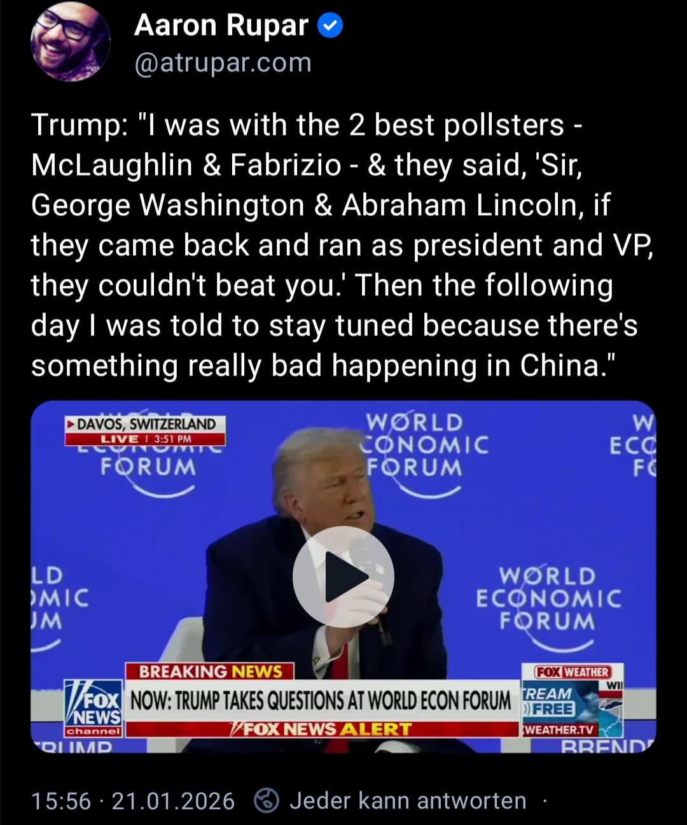Visit the @atrupar.com handle
This screenshot has width=687, height=825.
[223, 63]
